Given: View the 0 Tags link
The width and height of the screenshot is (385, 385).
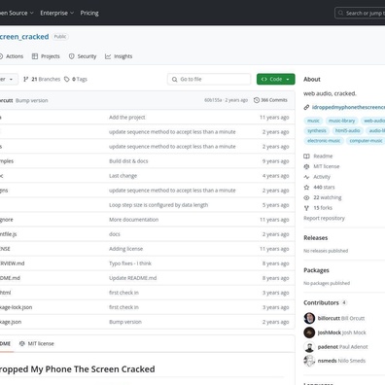Looking at the screenshot, I should coord(76,79).
